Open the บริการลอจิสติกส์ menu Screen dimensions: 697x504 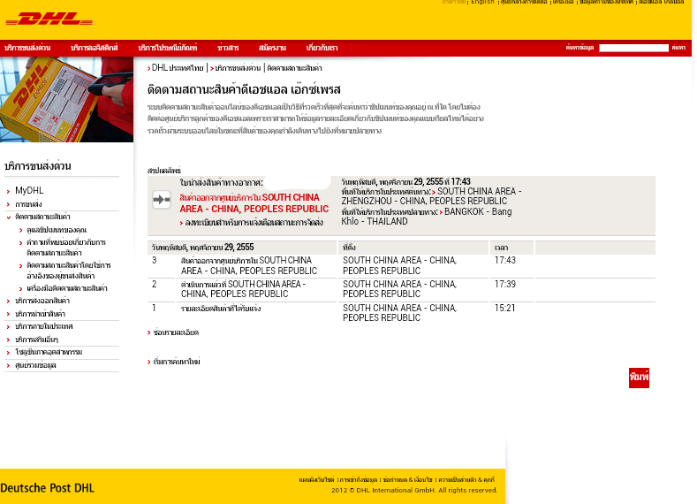(95, 48)
